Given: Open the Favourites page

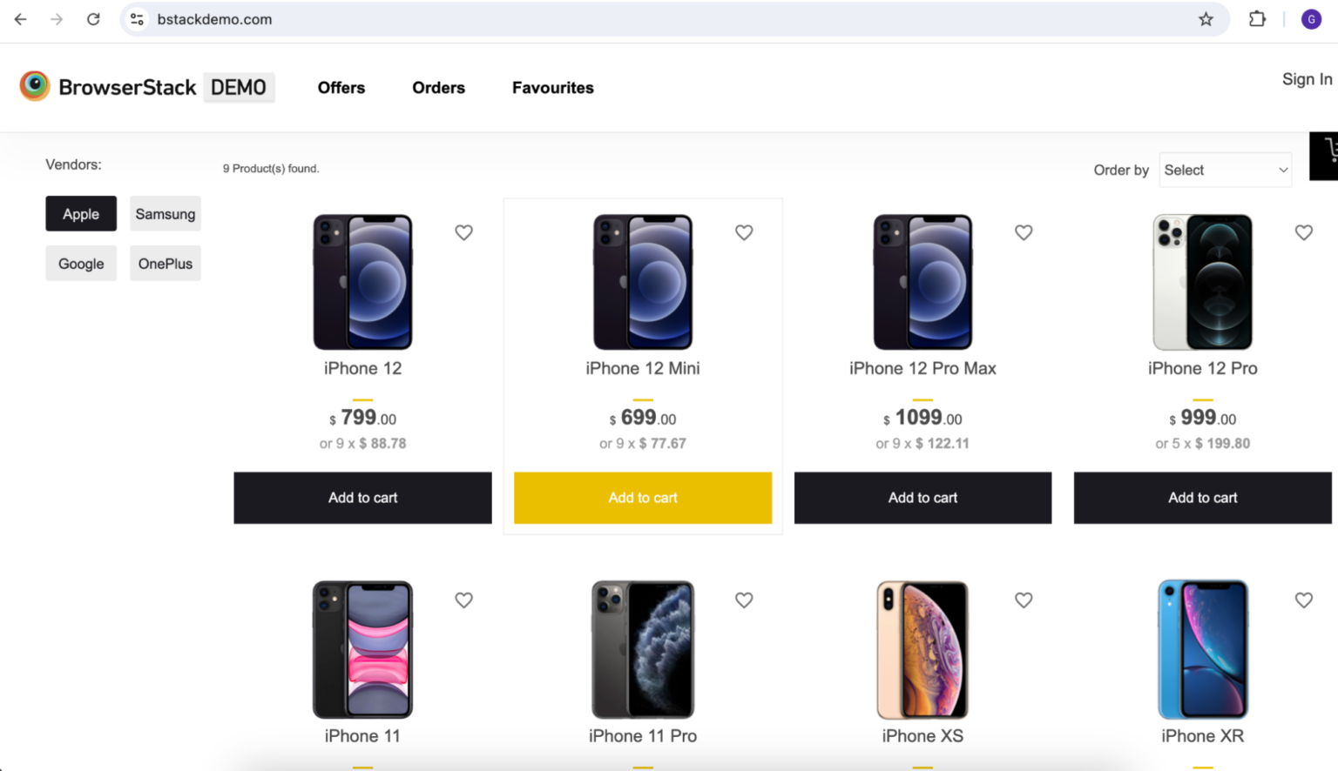Looking at the screenshot, I should (x=552, y=88).
